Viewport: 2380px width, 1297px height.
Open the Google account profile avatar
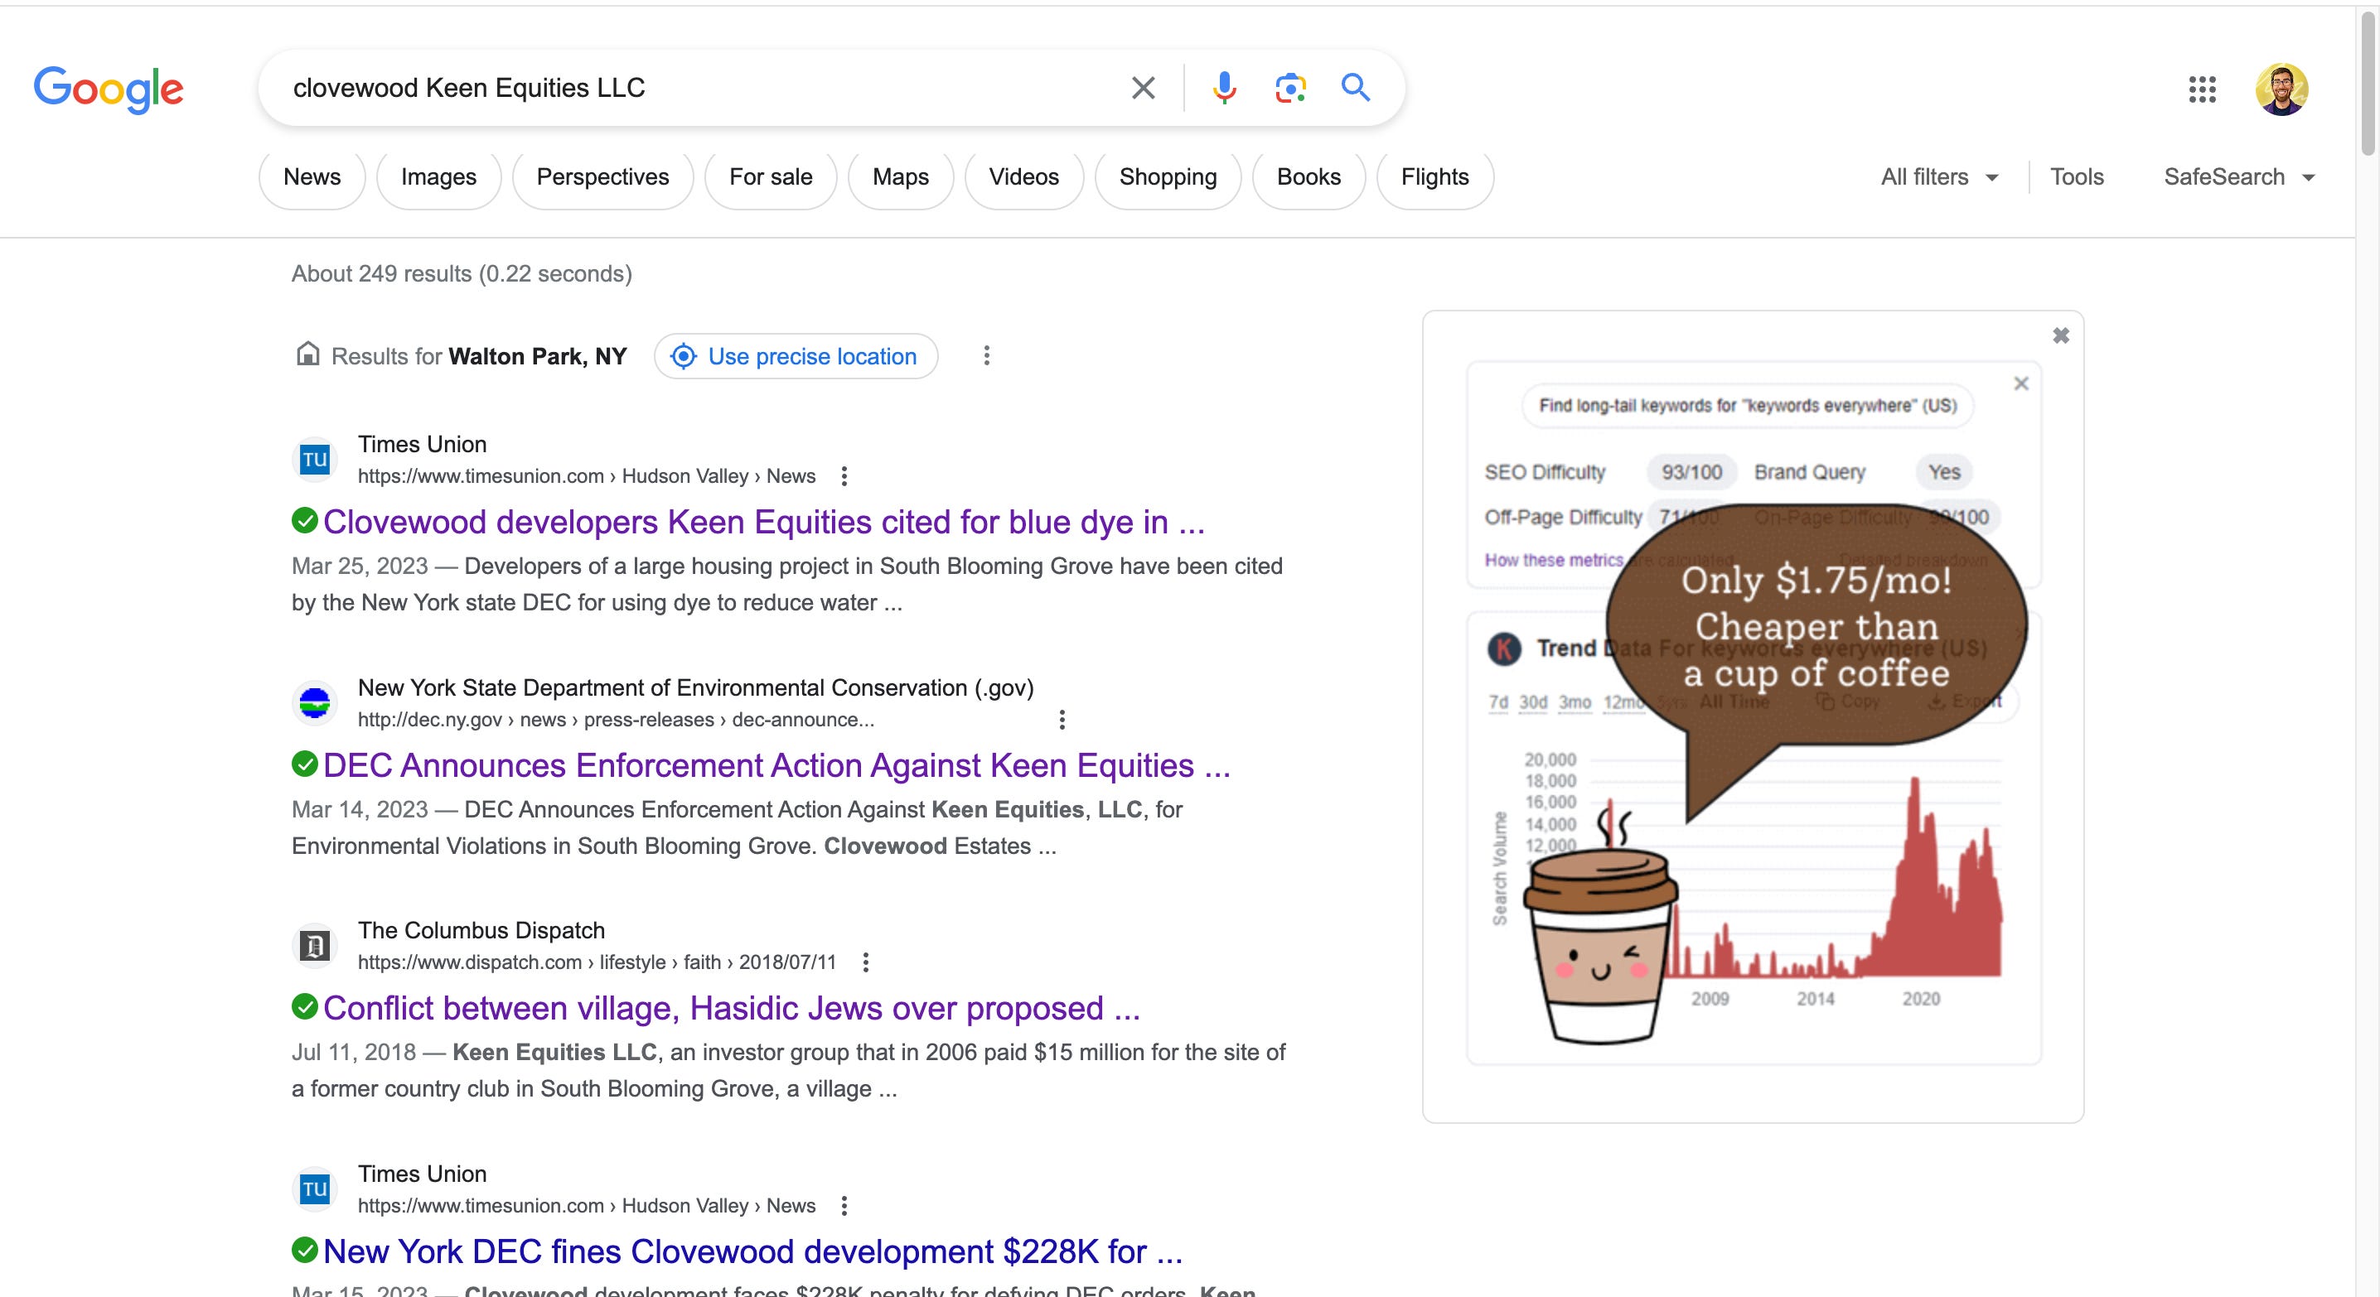coord(2281,89)
